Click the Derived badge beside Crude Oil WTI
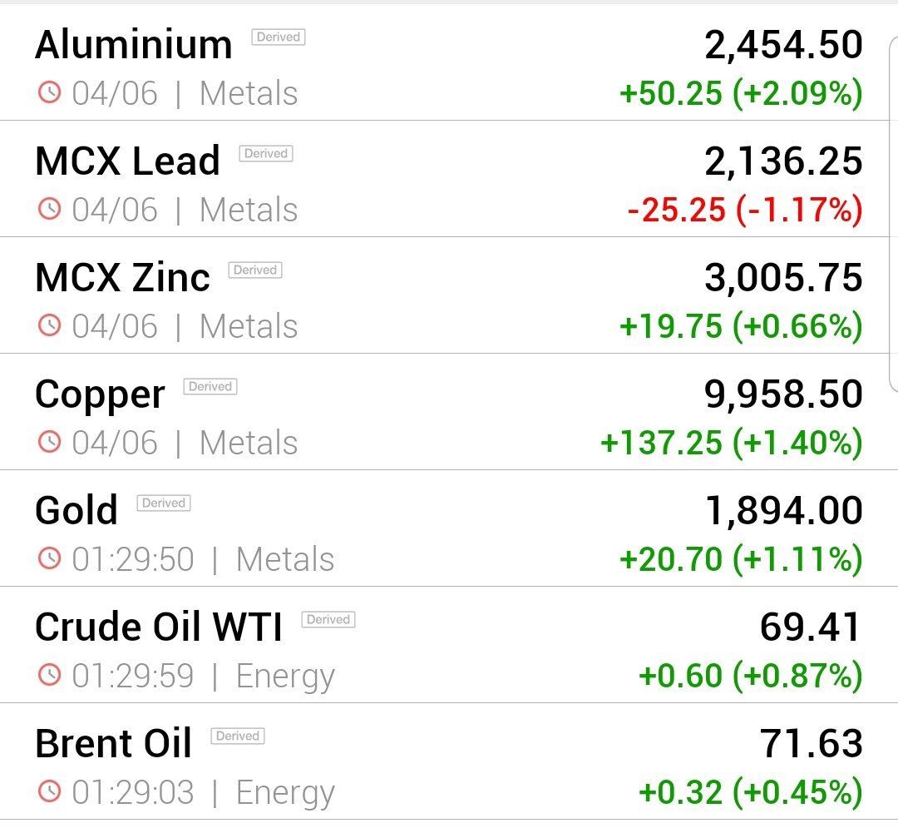The image size is (898, 828). coord(328,619)
